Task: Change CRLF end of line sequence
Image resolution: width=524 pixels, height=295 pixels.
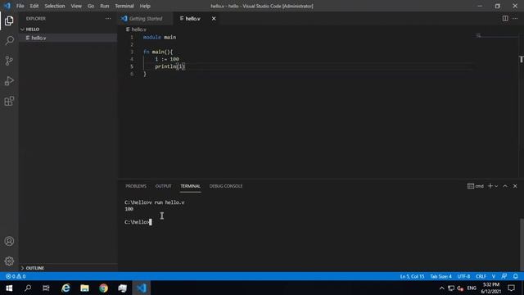Action: [481, 276]
